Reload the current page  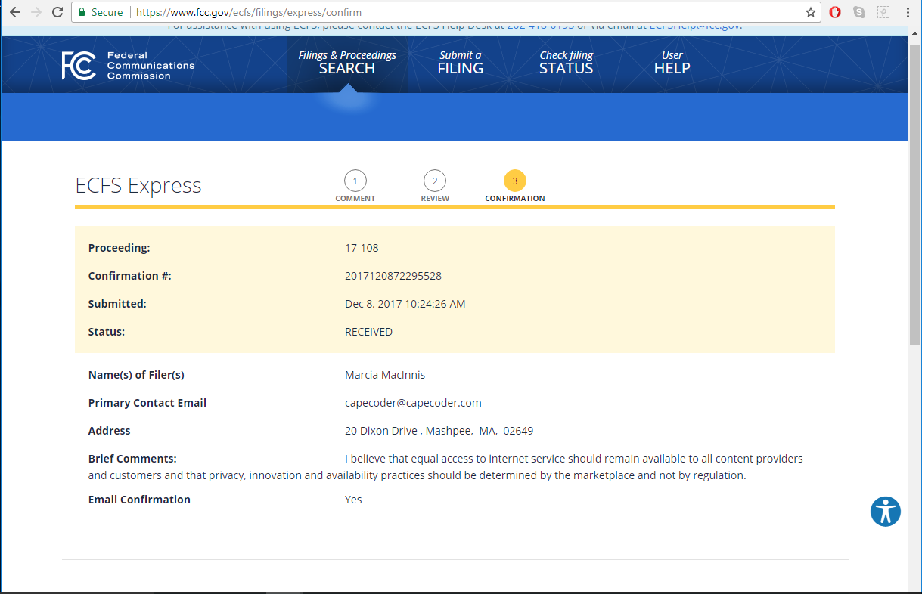[57, 12]
